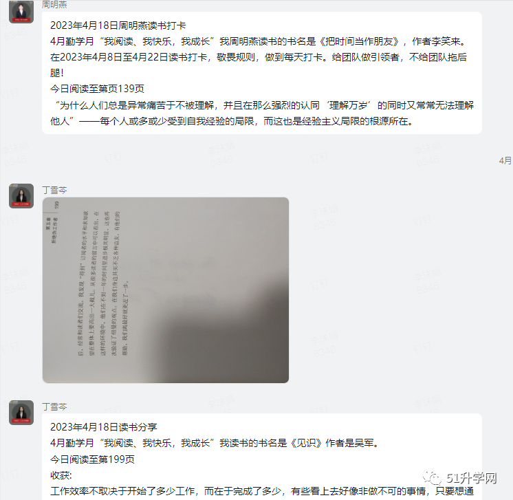513x500 pixels.
Task: Click the page number 199 in the photo
Action: pyautogui.click(x=56, y=205)
